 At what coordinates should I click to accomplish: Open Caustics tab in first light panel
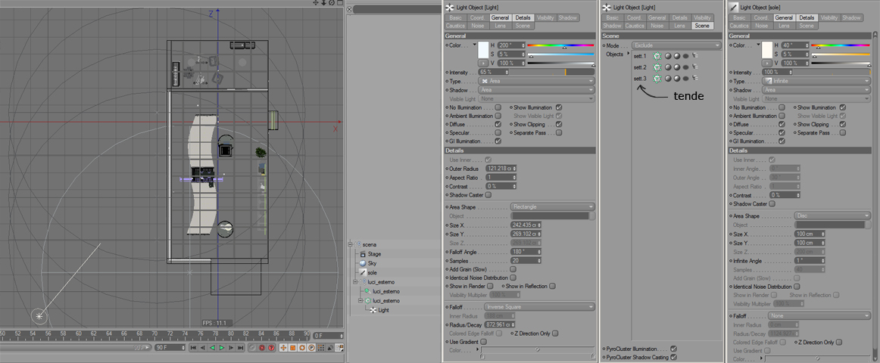click(456, 26)
